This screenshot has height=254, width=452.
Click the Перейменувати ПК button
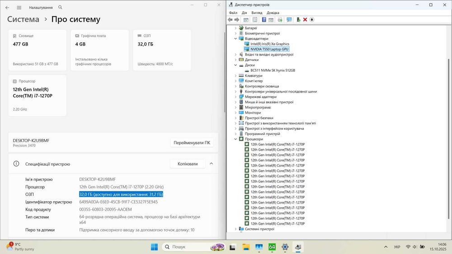(192, 143)
